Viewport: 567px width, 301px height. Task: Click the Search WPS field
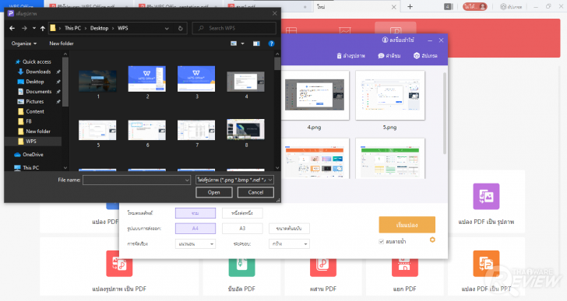pos(234,28)
